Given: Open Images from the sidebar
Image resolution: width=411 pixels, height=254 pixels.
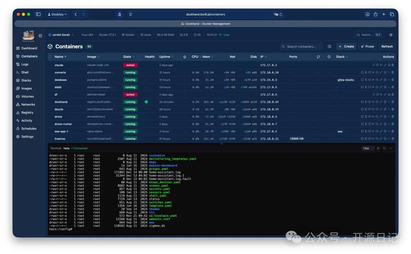Looking at the screenshot, I should (24, 89).
